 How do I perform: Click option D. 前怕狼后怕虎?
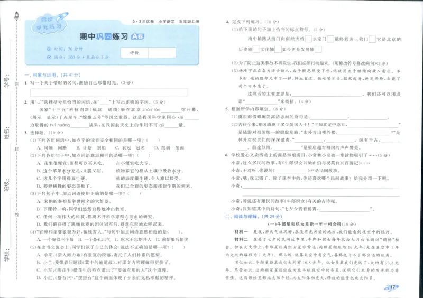coord(172,239)
